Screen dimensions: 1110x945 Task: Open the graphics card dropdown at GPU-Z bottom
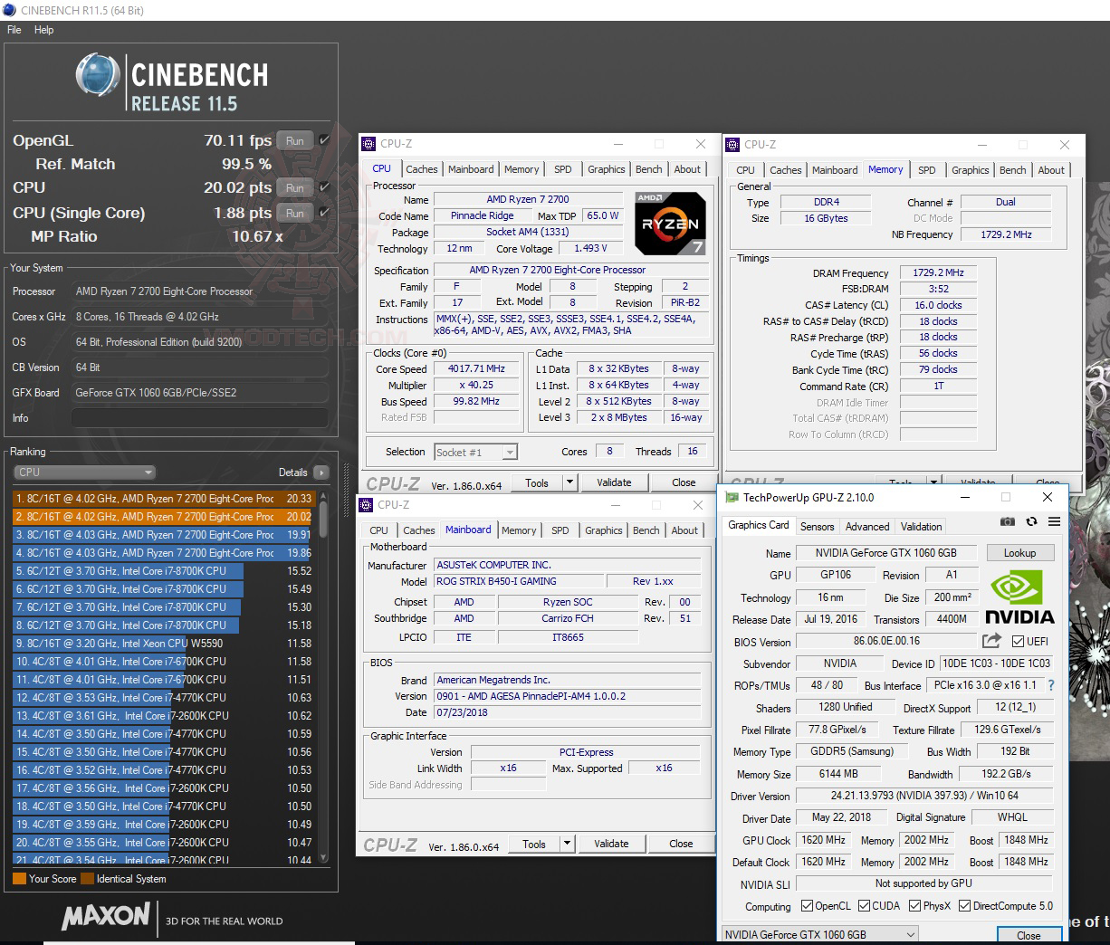point(912,933)
